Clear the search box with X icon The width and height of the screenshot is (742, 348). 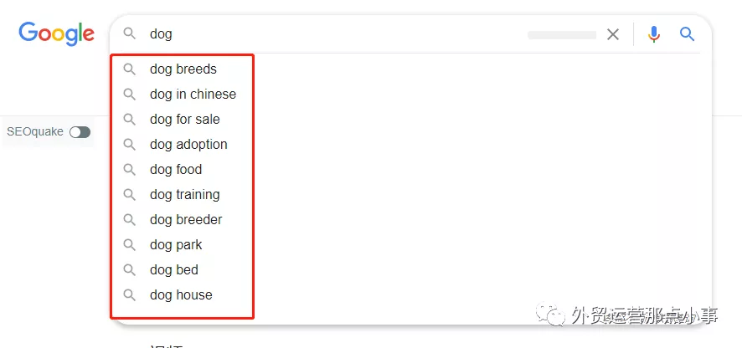point(613,34)
